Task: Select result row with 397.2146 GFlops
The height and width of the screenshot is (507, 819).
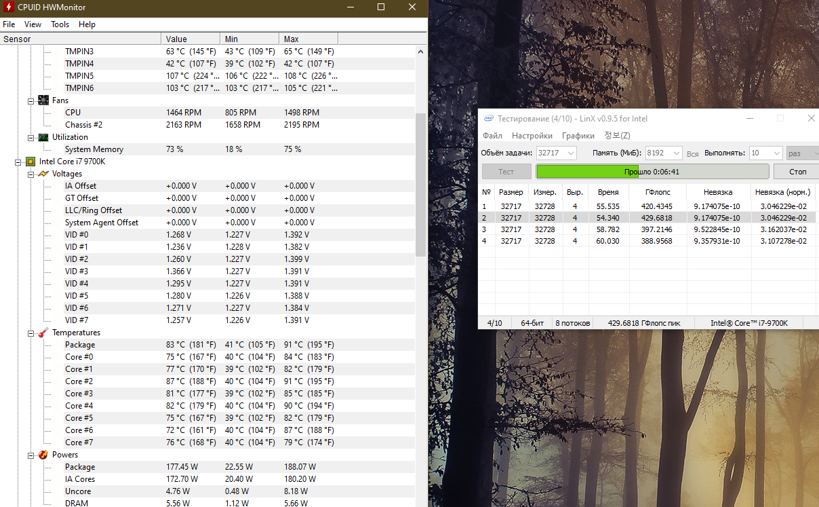Action: pos(647,229)
